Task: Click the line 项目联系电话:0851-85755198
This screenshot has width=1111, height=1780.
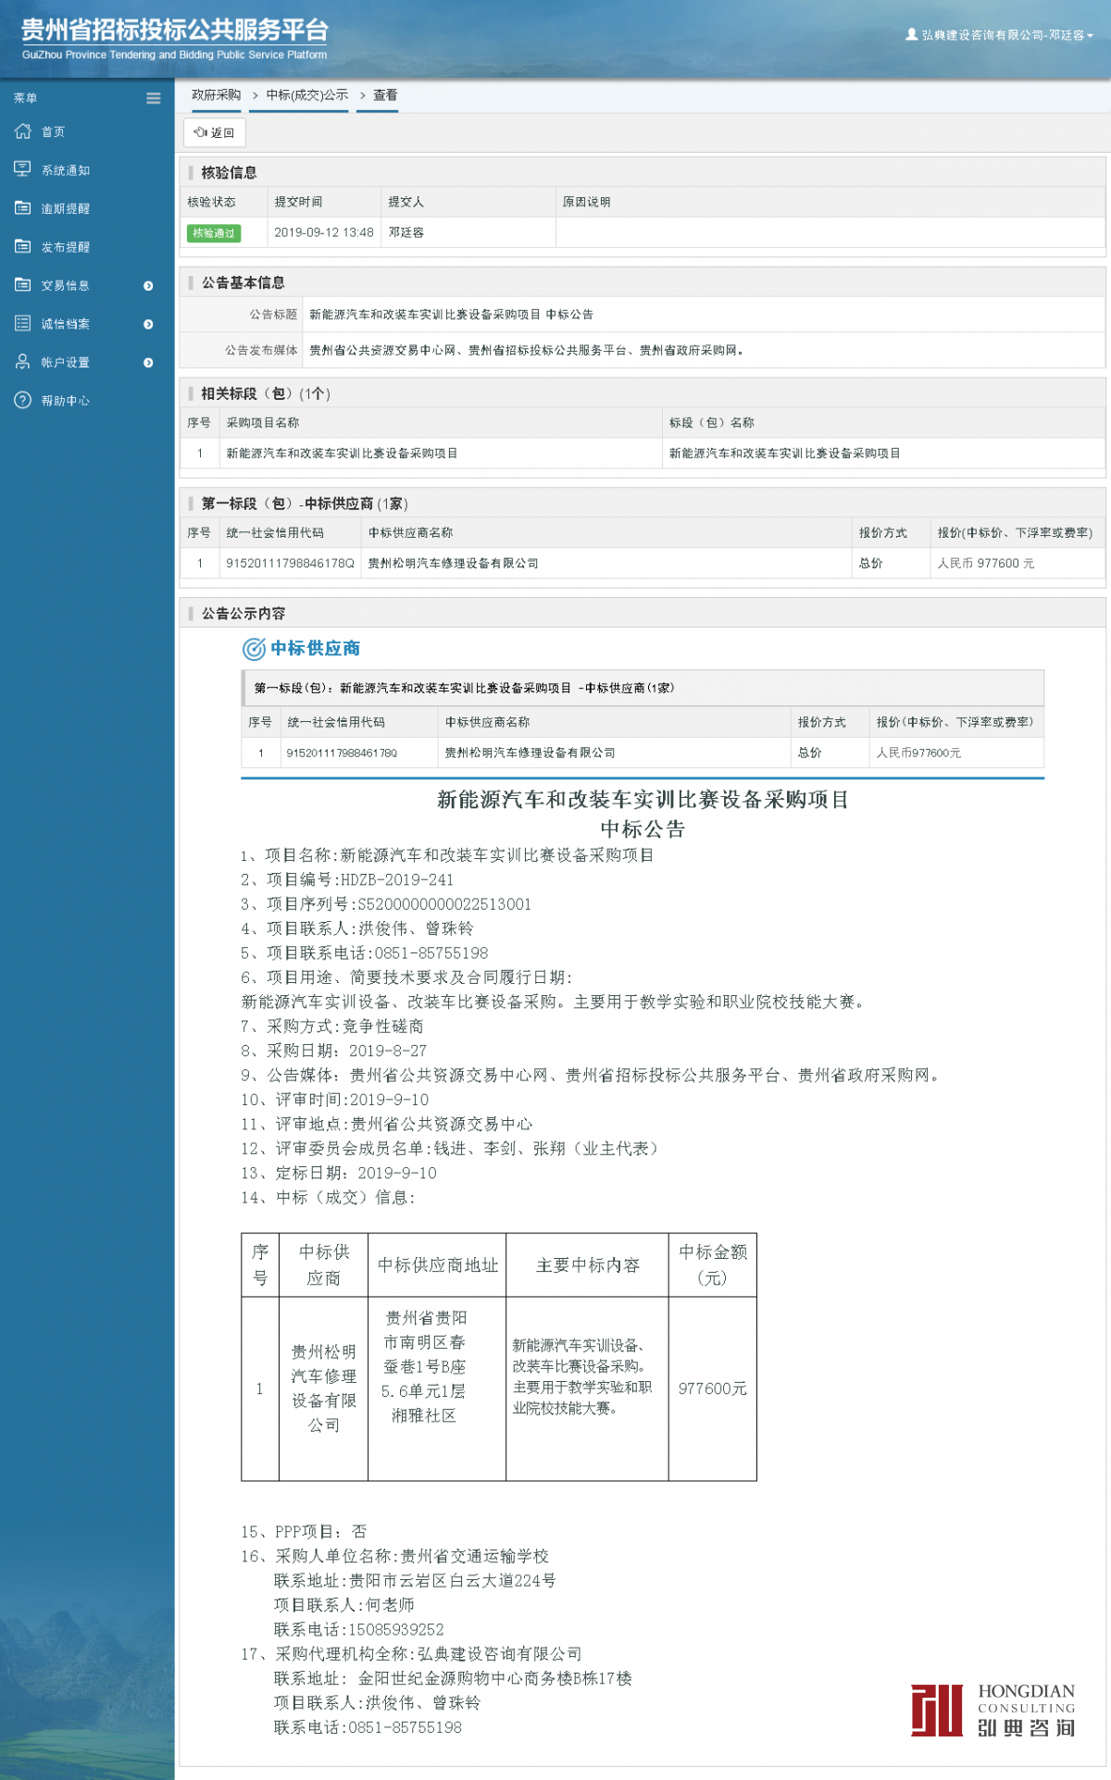Action: pos(365,953)
